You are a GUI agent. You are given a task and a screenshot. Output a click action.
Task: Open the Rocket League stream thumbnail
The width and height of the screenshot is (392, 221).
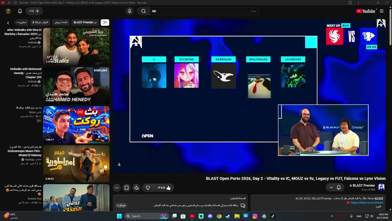76,125
